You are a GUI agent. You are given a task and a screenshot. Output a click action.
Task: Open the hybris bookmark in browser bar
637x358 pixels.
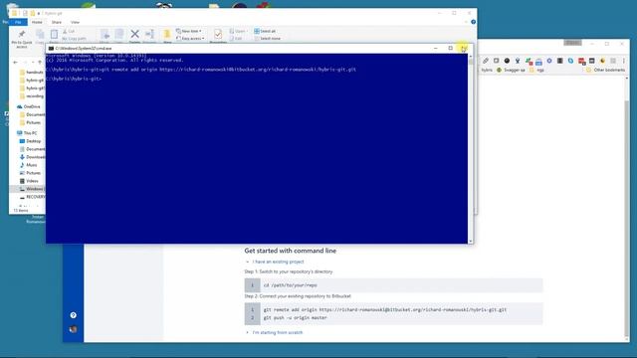point(487,70)
